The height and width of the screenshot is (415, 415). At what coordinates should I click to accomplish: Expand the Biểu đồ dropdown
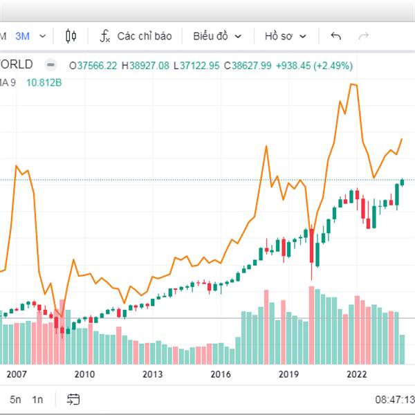[217, 36]
